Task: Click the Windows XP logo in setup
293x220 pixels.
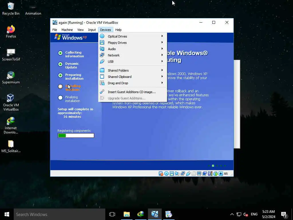Action: tap(71, 37)
